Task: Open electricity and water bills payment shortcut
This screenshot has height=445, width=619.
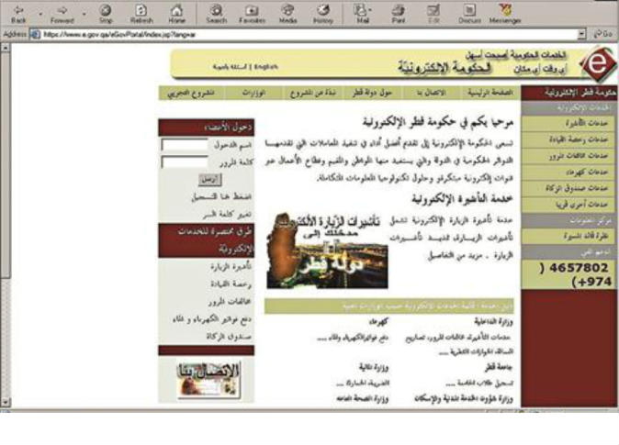Action: pyautogui.click(x=211, y=319)
